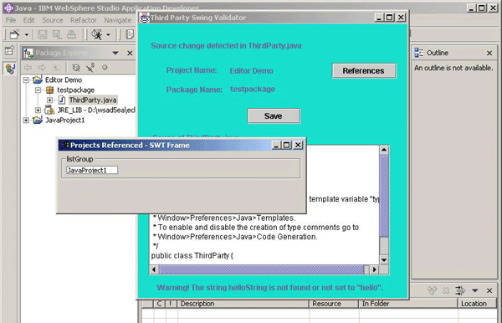
Task: Expand the JavaProject1 node
Action: [26, 120]
